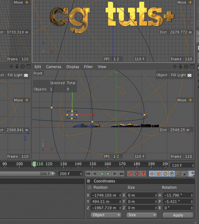
Task: Click frame 150 on the timeline ruler
Action: 93,164
